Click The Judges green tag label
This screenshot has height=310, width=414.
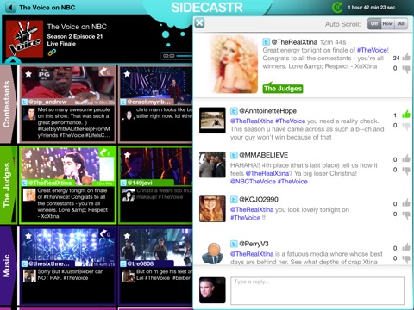pyautogui.click(x=283, y=89)
